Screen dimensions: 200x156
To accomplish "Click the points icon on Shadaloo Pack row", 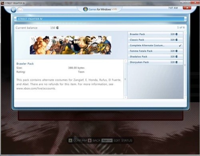I will (x=176, y=57).
